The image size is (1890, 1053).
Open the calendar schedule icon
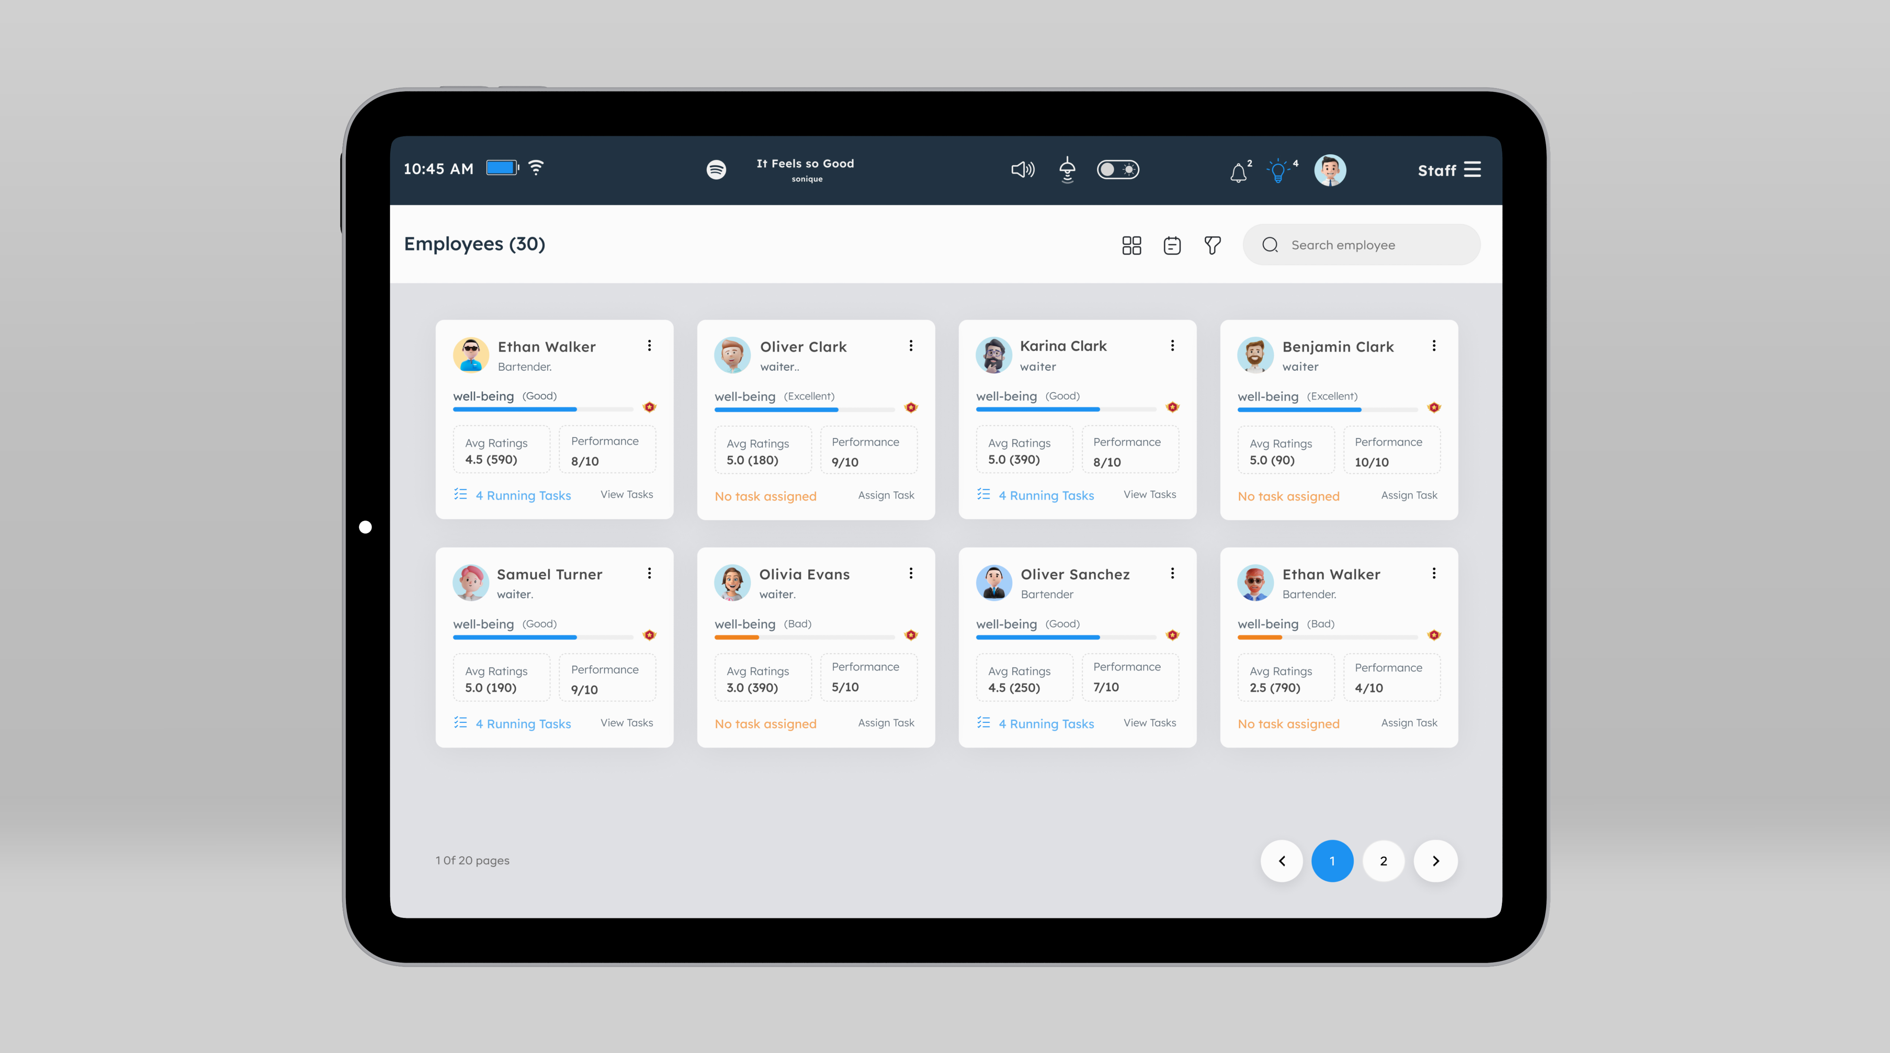pyautogui.click(x=1172, y=245)
